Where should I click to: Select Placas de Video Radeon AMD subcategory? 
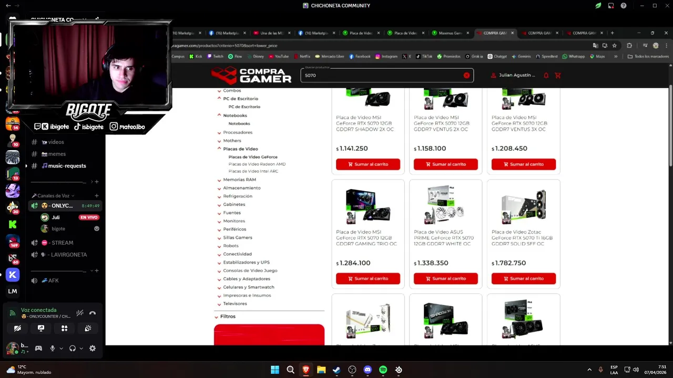point(257,164)
